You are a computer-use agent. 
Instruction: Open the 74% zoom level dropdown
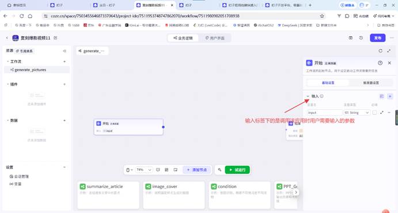coord(144,170)
